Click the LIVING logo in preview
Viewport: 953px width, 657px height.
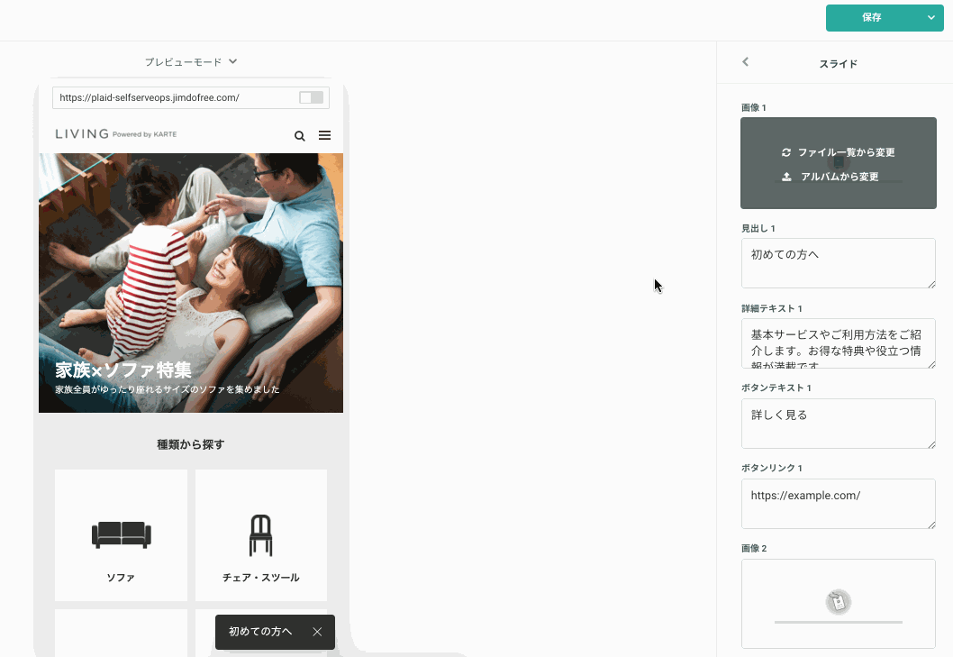tap(115, 133)
